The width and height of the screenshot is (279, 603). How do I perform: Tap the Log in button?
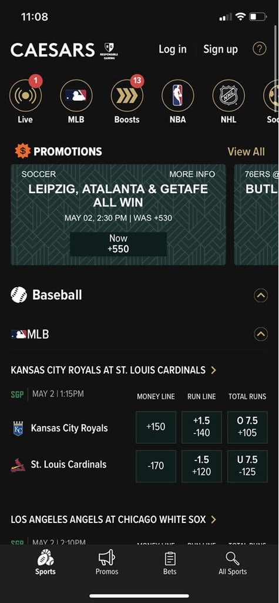(173, 49)
